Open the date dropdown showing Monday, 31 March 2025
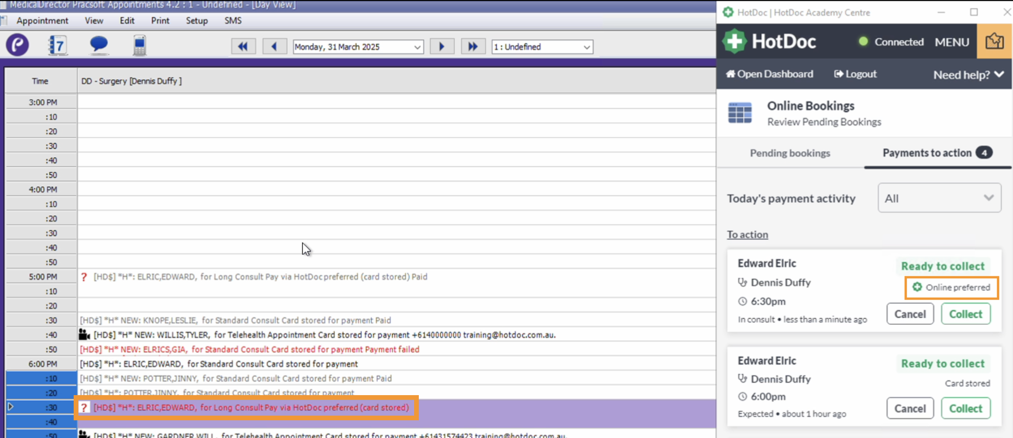 tap(358, 47)
